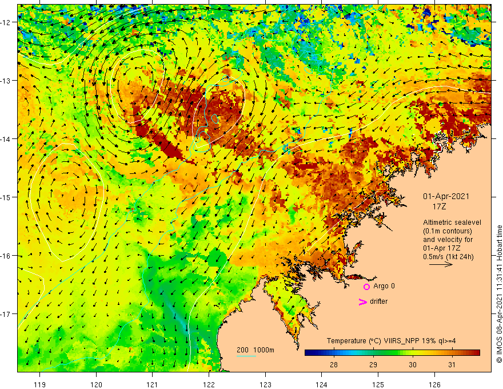Click the longitude 126 axis label
This screenshot has width=503, height=389.
(434, 384)
